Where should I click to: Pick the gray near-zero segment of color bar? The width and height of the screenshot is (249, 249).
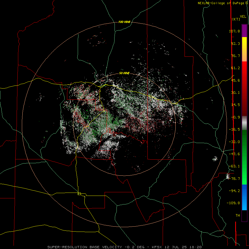(244, 123)
